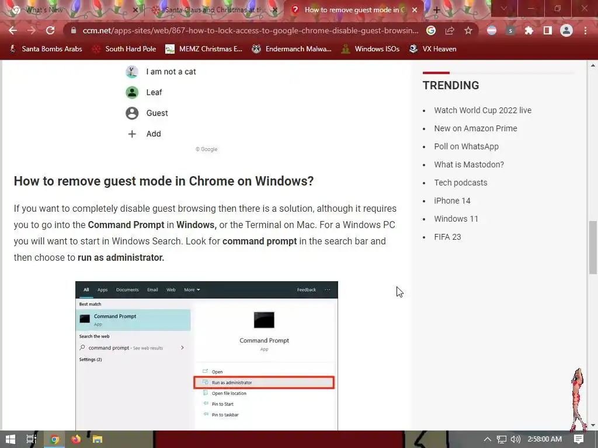The width and height of the screenshot is (598, 448).
Task: Close the What's New tab
Action: point(135,10)
